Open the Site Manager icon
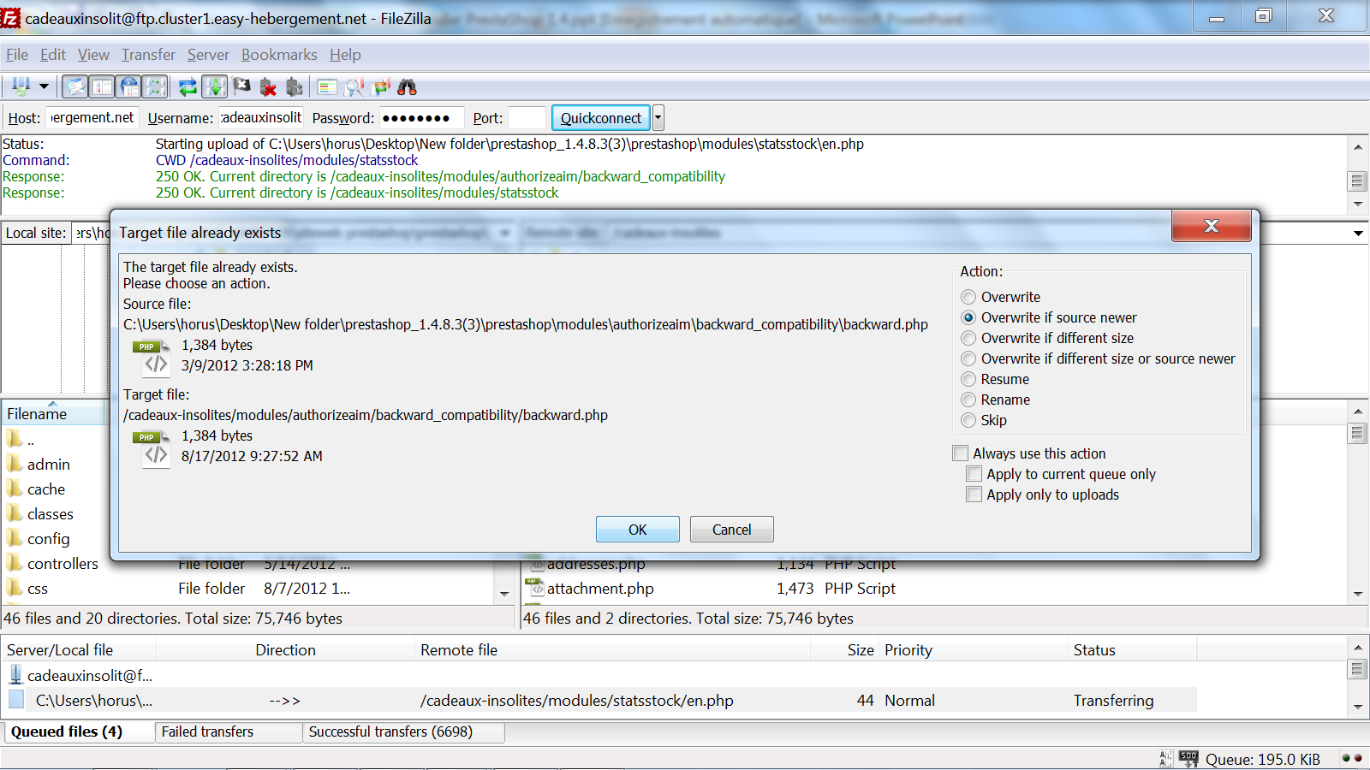The height and width of the screenshot is (770, 1370). (21, 86)
